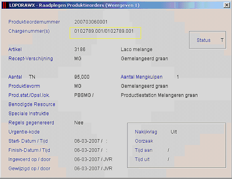232x179 pixels.
Task: Click the Chargenummer(s) label
Action: pyautogui.click(x=29, y=31)
